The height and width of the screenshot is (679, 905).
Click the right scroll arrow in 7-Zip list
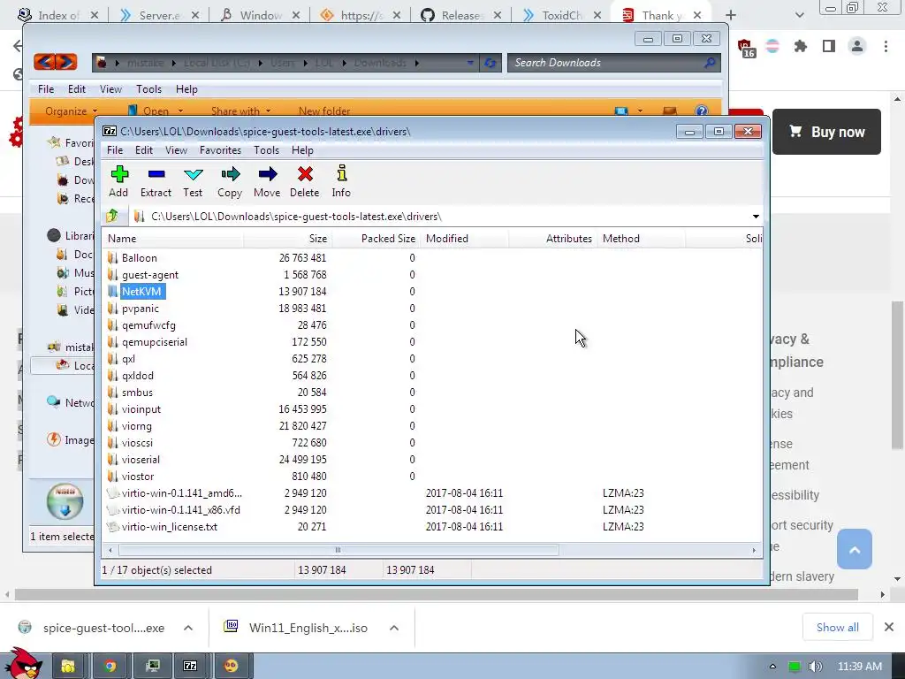[754, 550]
